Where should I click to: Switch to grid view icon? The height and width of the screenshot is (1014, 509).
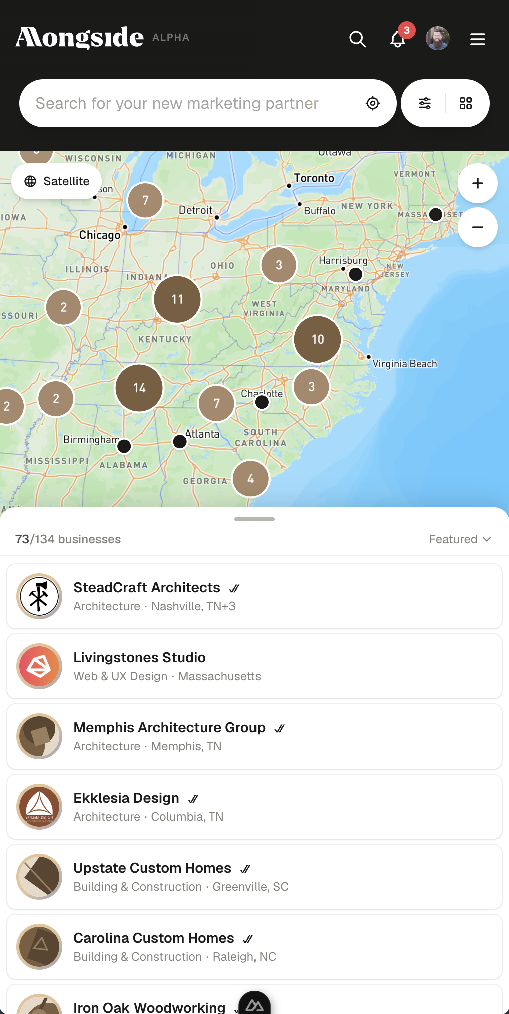click(x=466, y=103)
